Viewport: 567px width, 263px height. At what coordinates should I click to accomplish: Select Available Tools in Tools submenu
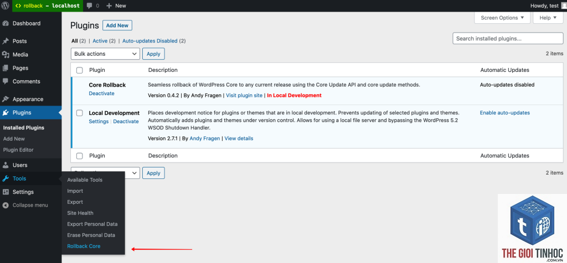85,180
